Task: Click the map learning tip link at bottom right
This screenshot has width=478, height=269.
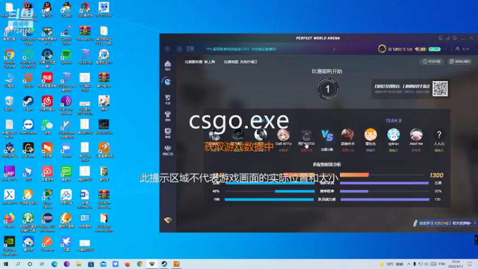Action: coord(445,223)
